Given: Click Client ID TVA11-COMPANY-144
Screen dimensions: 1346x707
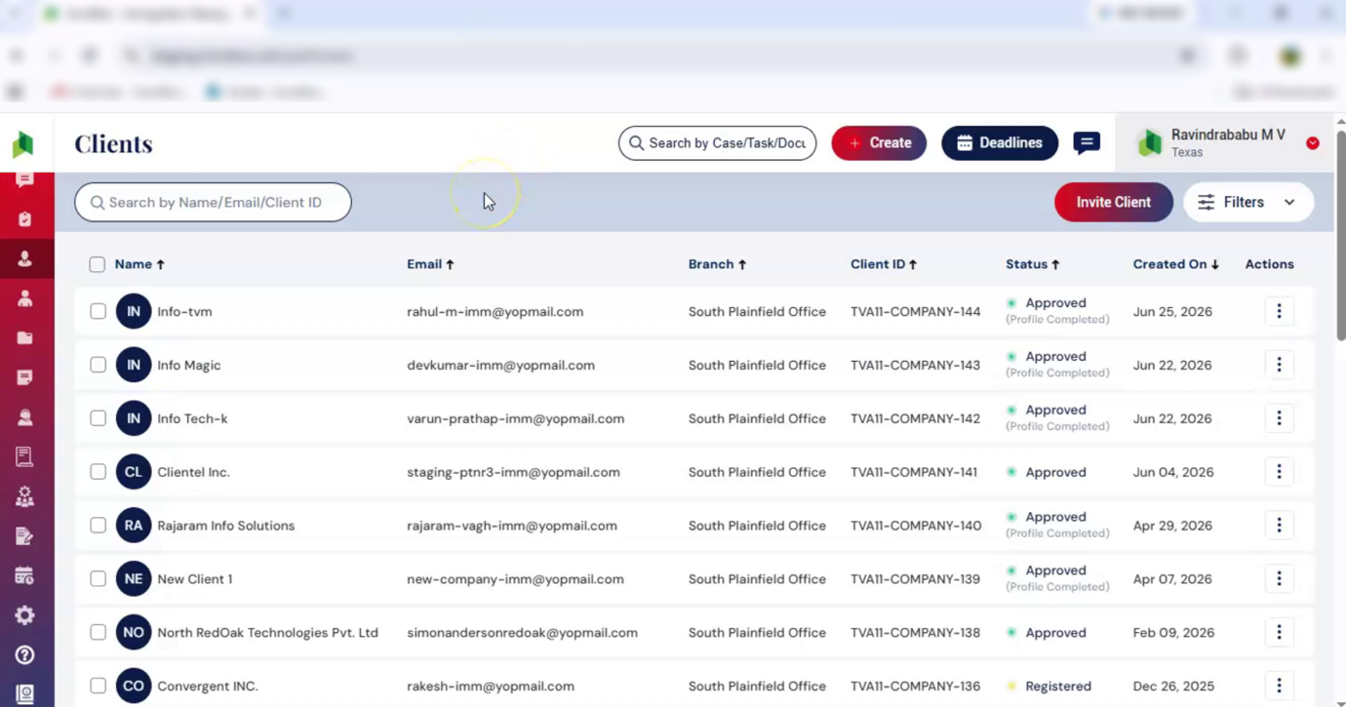Looking at the screenshot, I should [x=915, y=312].
